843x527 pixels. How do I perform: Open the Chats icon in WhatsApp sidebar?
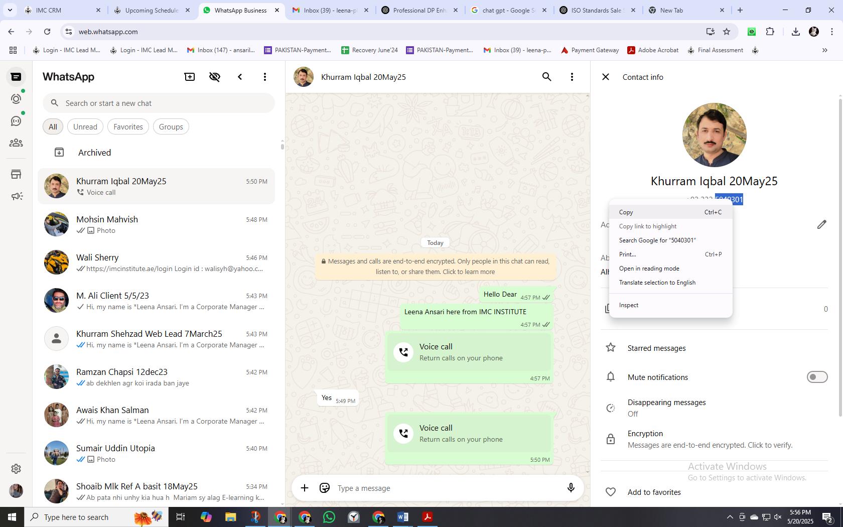pyautogui.click(x=16, y=77)
